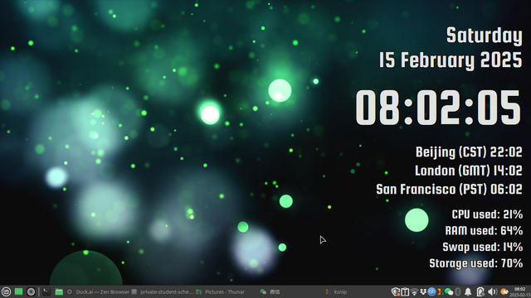Viewport: 531px width, 298px height.
Task: Open the Dropbox tray icon
Action: tap(423, 291)
